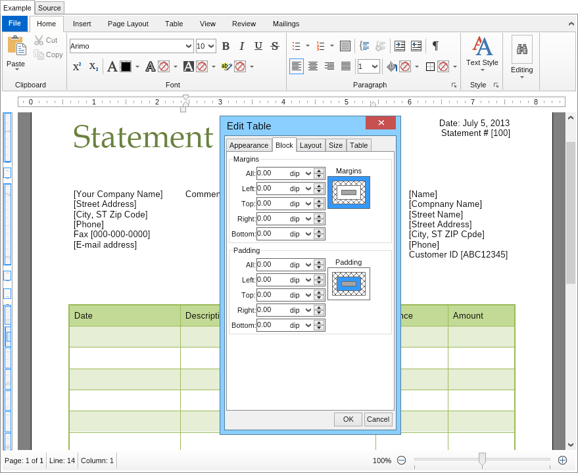
Task: Apply strikethrough formatting
Action: click(x=275, y=46)
